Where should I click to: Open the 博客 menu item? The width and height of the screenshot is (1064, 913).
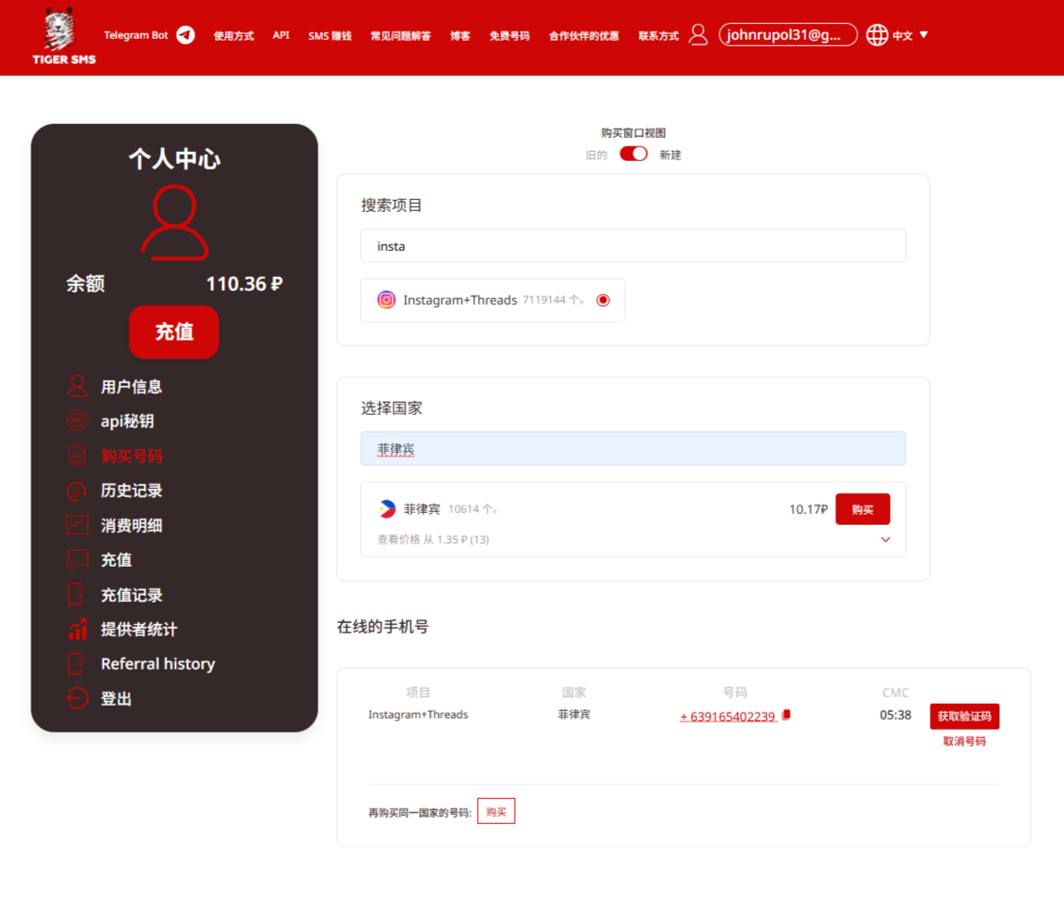click(x=459, y=36)
